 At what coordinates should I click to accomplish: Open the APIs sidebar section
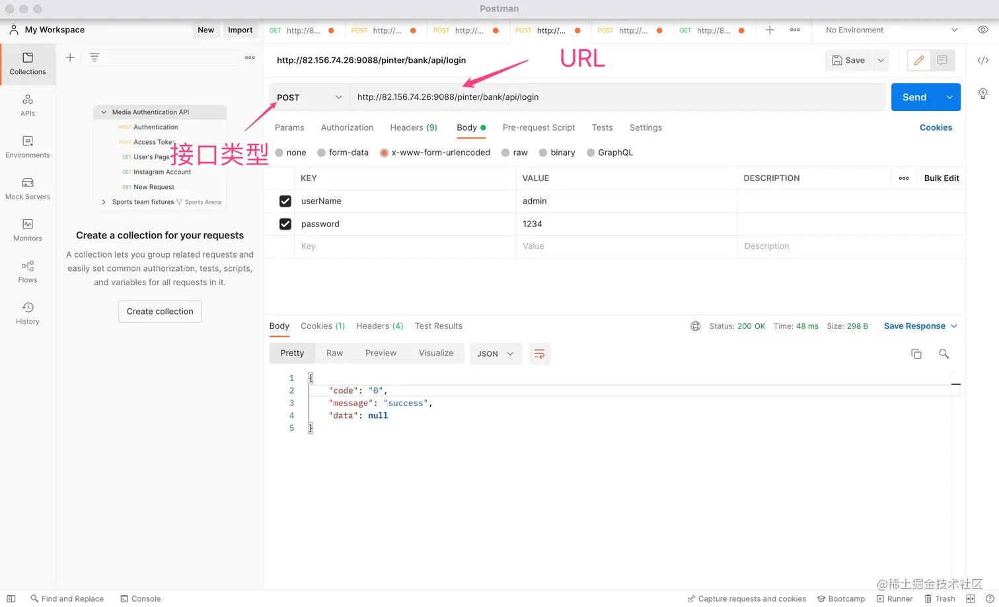[28, 105]
